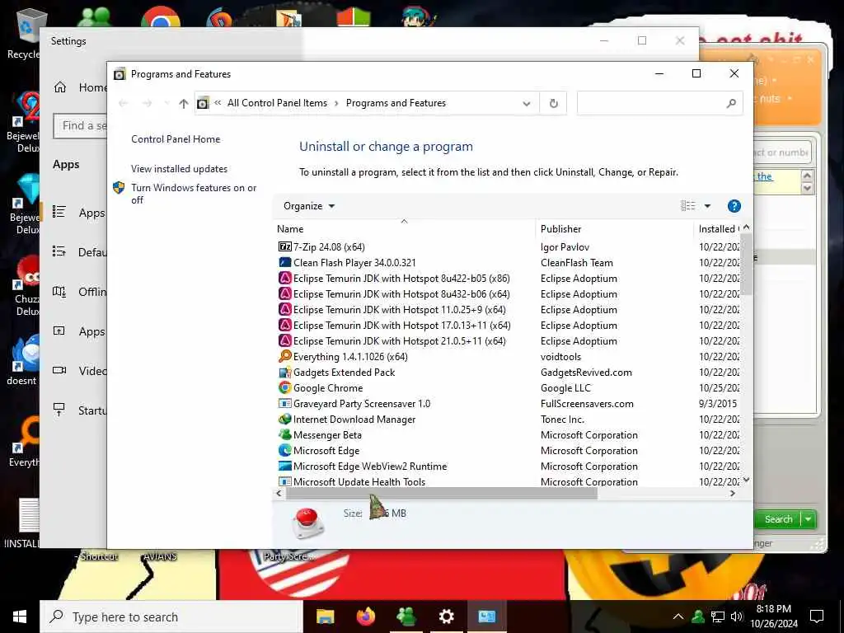Select the Eclipse Temurin JDK 8u422-b05 (x86) icon
The height and width of the screenshot is (633, 844).
[x=284, y=279]
